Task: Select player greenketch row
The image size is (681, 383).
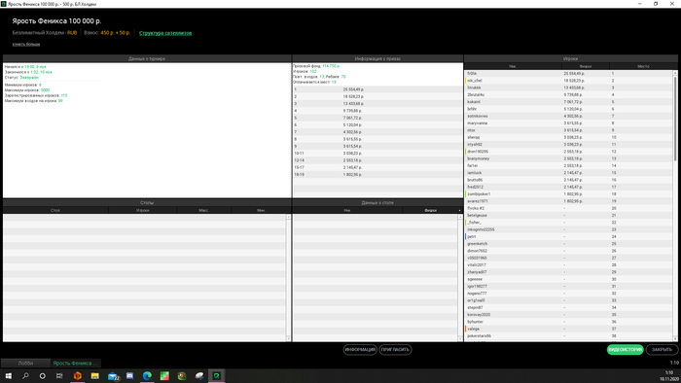Action: (x=568, y=244)
